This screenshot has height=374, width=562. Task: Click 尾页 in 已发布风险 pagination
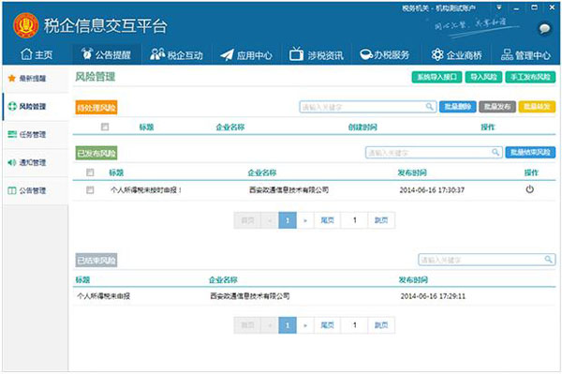click(327, 220)
